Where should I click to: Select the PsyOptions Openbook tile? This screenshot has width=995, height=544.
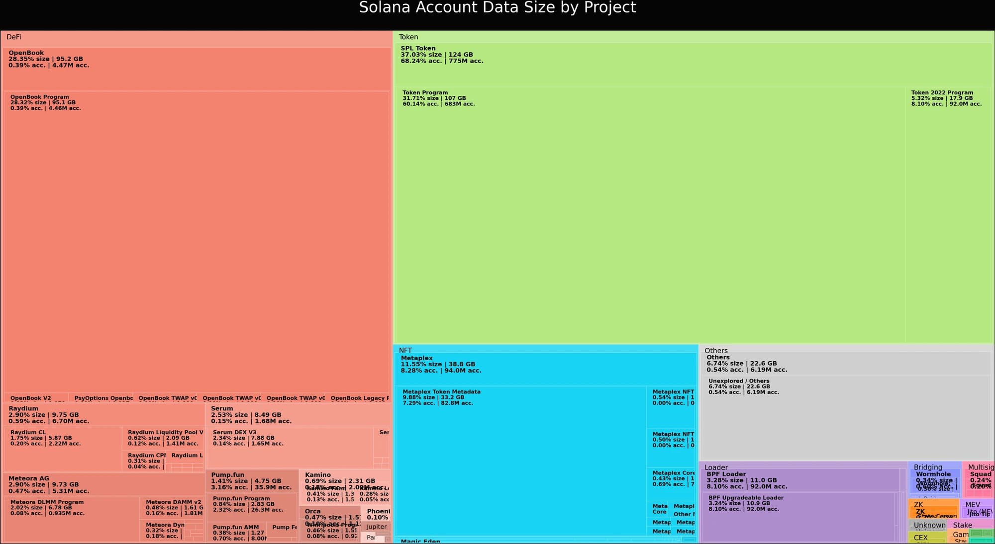click(x=100, y=398)
